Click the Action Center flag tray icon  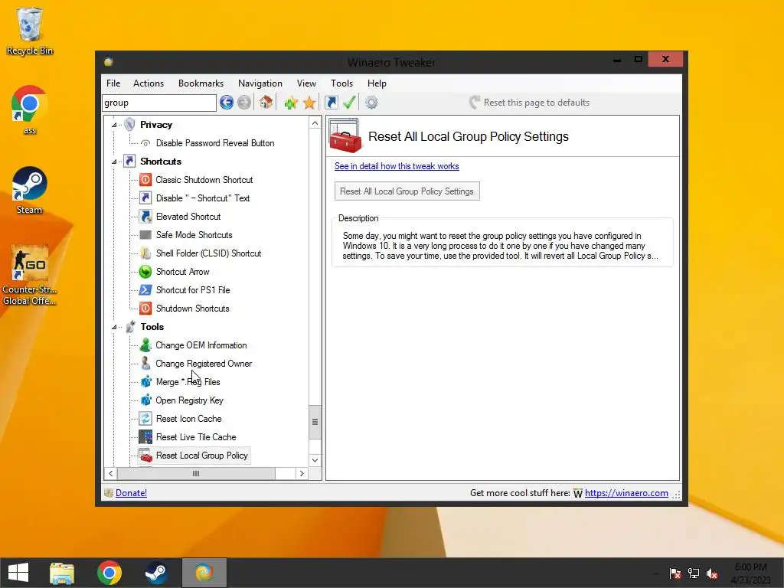pos(675,573)
